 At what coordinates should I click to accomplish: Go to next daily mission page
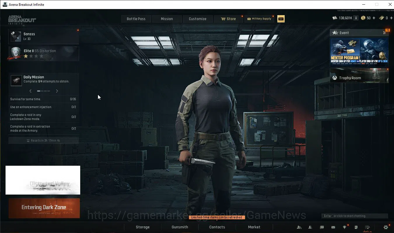(x=57, y=91)
